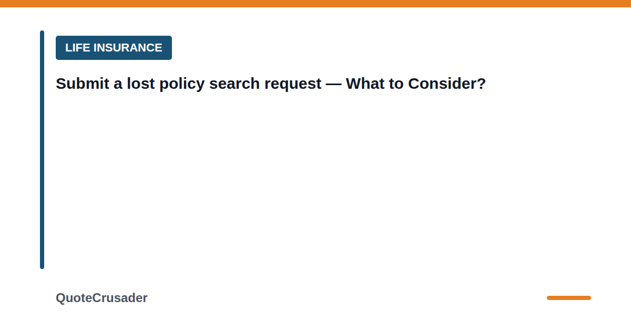Viewport: 631px width, 331px height.
Task: Open the lost policy search request headline
Action: pyautogui.click(x=271, y=84)
